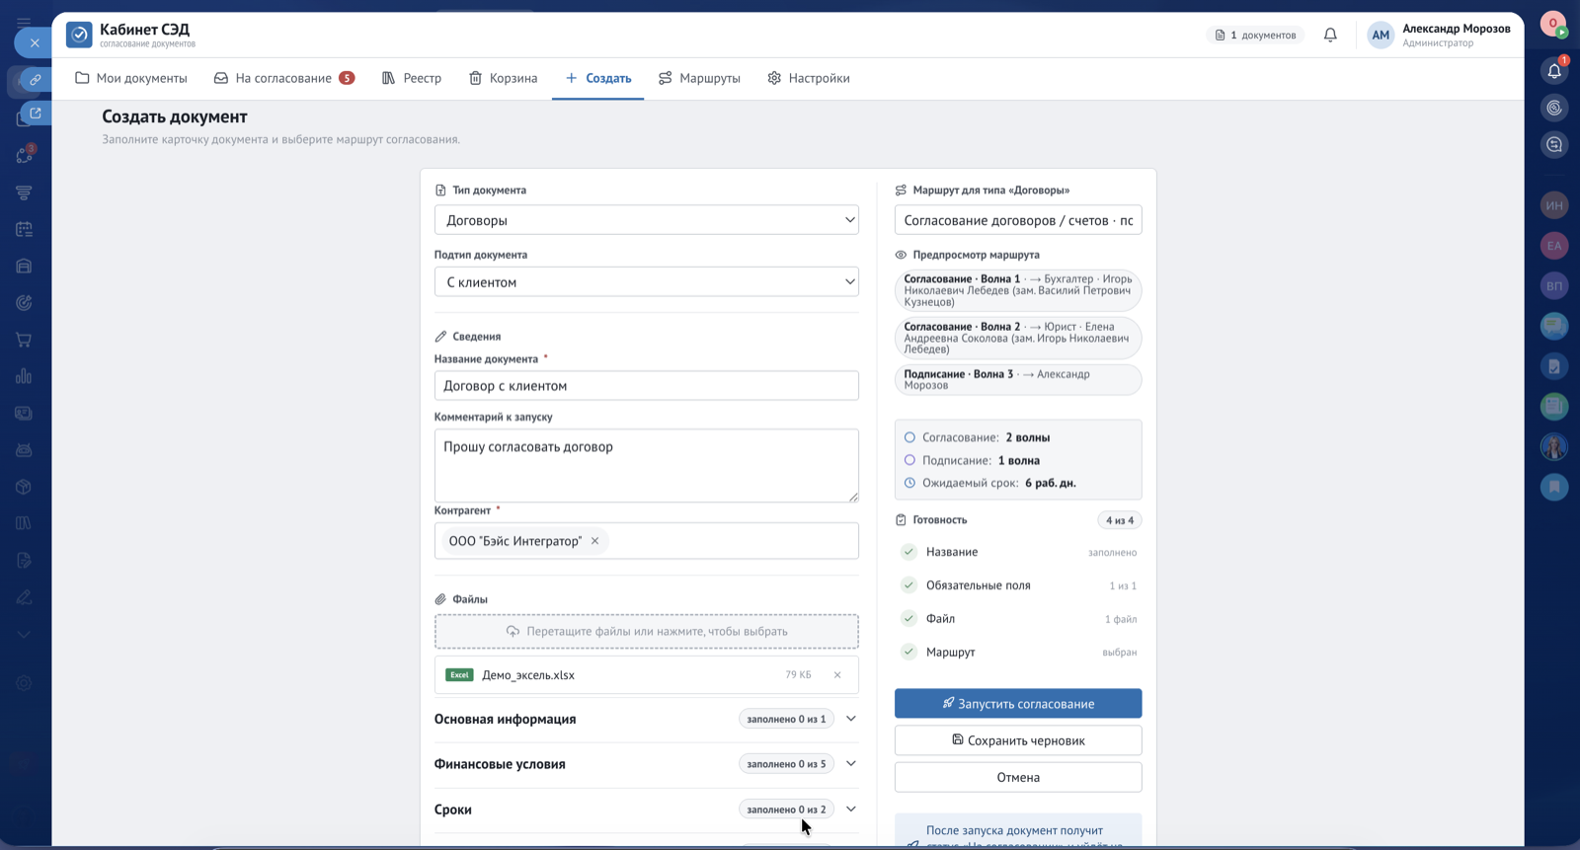Open the 1 документов counter badge

1255,36
